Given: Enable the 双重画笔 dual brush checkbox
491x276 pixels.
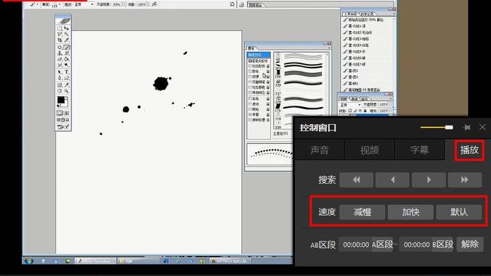Looking at the screenshot, I should point(250,82).
